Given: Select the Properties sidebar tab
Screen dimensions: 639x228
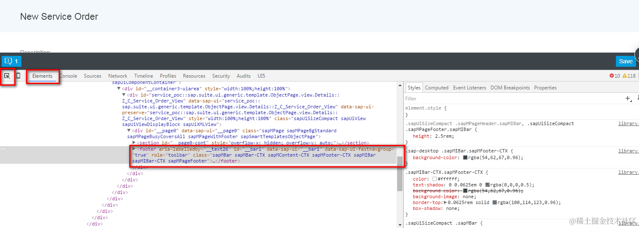Looking at the screenshot, I should pos(545,88).
